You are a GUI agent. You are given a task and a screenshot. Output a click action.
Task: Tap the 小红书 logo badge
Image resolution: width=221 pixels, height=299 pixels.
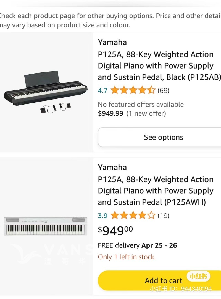pos(198,276)
